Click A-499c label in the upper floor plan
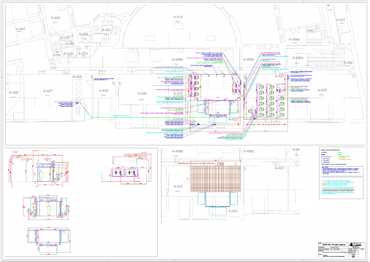370x262 pixels. point(249,60)
